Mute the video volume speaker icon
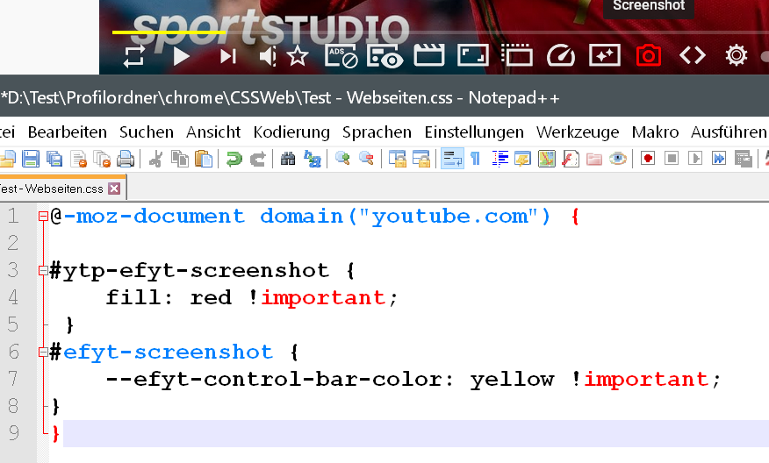The width and height of the screenshot is (769, 463). (x=268, y=56)
